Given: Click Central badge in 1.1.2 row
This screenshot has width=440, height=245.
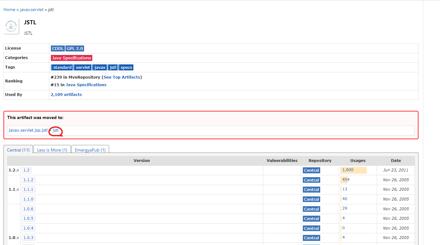Looking at the screenshot, I should pos(311,180).
